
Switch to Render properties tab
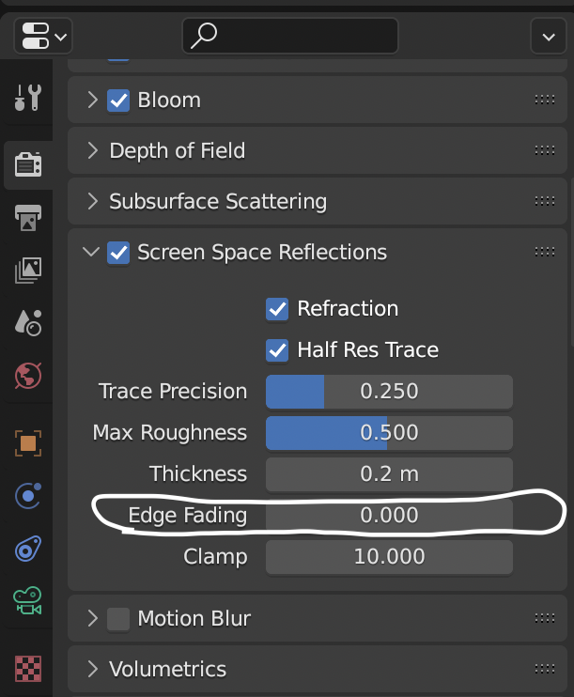[28, 165]
